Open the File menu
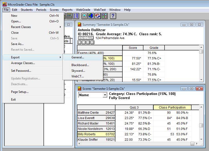The width and height of the screenshot is (209, 151). 6,10
